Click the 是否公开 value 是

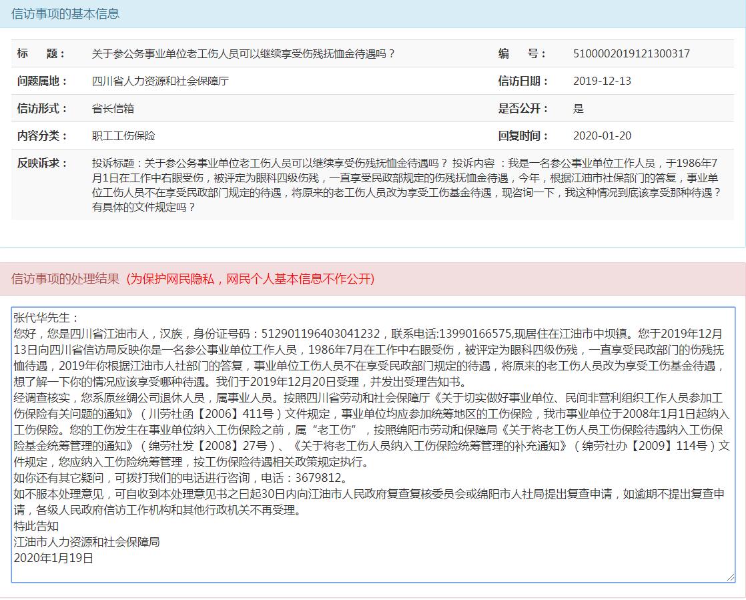[578, 109]
